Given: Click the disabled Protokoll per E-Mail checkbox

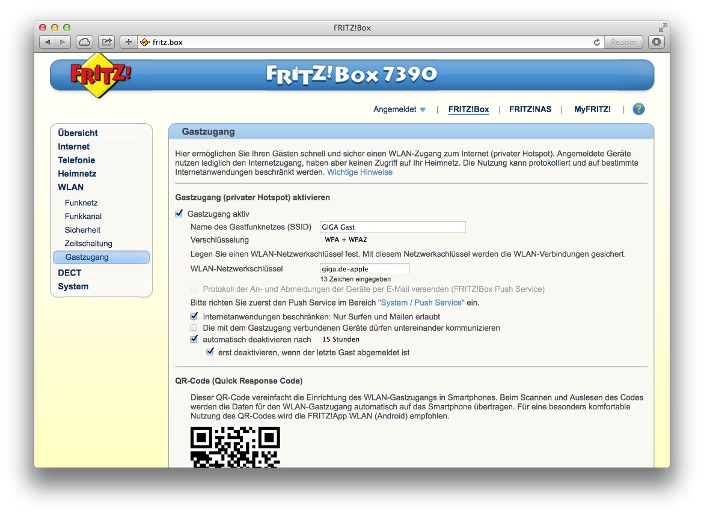Looking at the screenshot, I should [x=194, y=289].
